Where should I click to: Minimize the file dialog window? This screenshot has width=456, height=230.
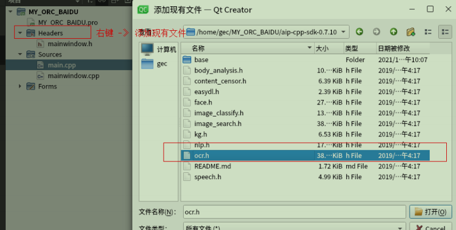[412, 9]
